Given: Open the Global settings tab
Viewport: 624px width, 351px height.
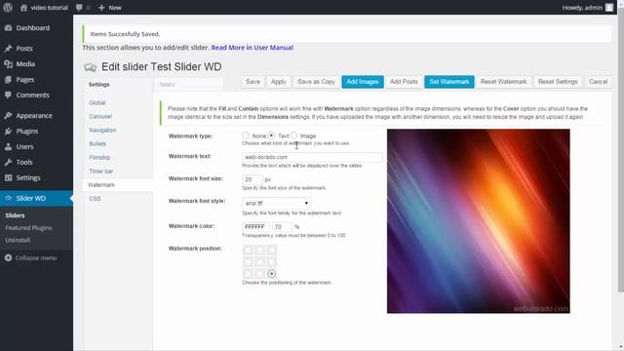Looking at the screenshot, I should (x=97, y=102).
